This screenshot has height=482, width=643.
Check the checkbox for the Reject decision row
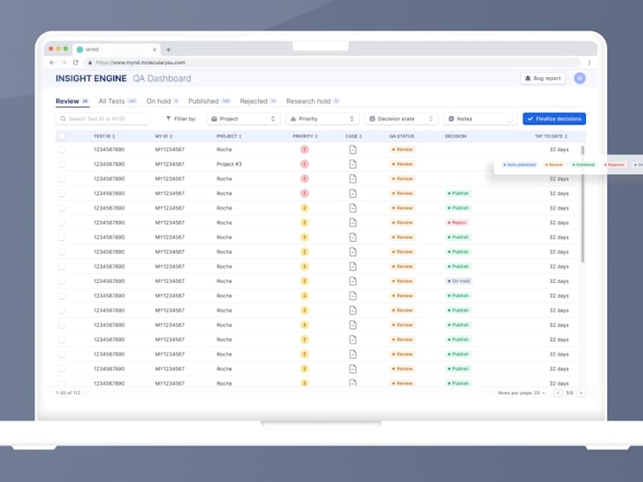coord(62,223)
